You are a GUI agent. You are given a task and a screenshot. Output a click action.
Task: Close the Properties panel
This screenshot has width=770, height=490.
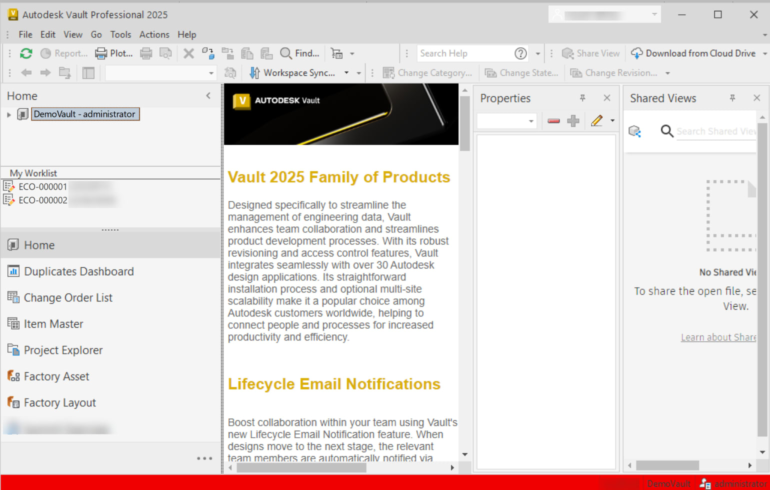pyautogui.click(x=607, y=98)
